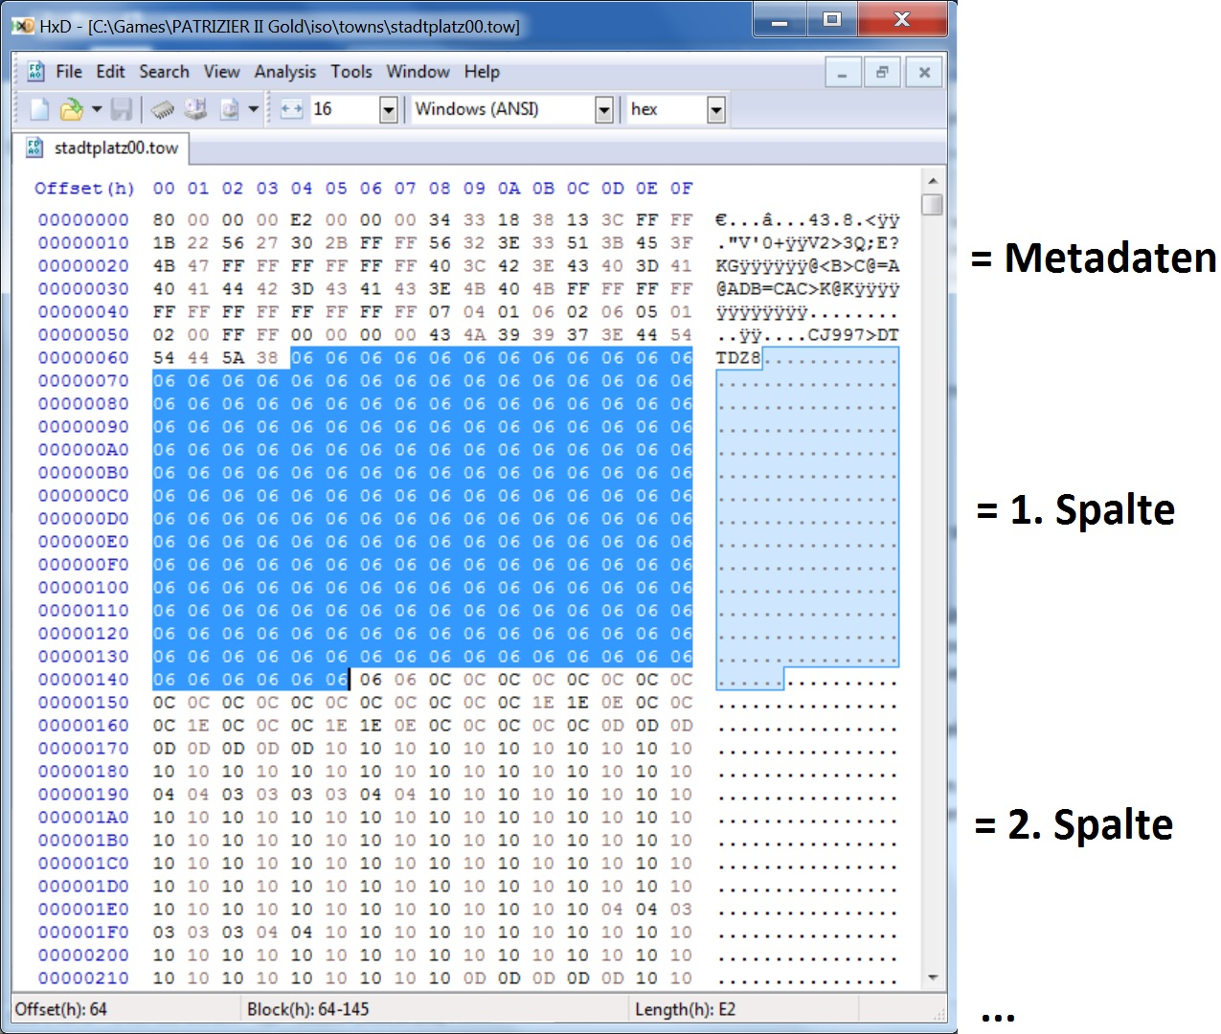Click the bytes-per-row width icon
The height and width of the screenshot is (1034, 1221).
tap(291, 110)
